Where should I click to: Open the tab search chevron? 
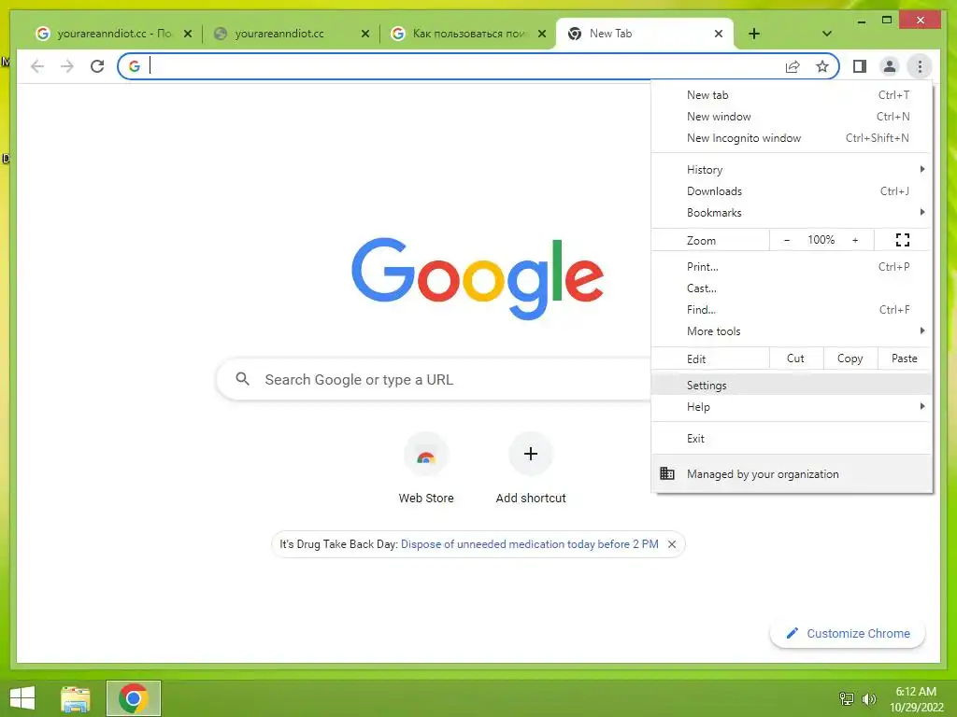point(826,34)
